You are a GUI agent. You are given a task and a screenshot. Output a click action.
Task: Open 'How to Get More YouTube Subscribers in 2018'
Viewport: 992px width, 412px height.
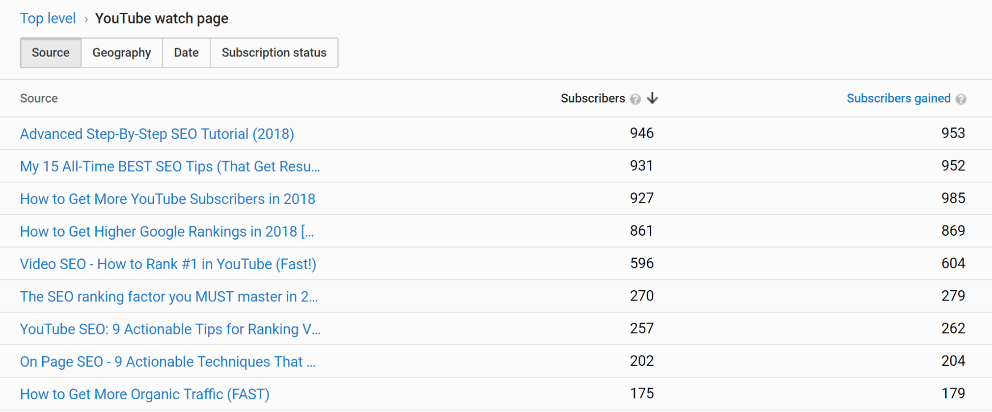[x=167, y=199]
